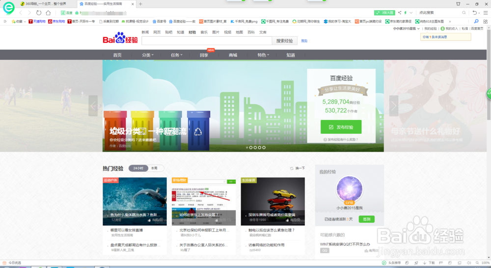Click the 搜索经验 search button

[x=284, y=41]
